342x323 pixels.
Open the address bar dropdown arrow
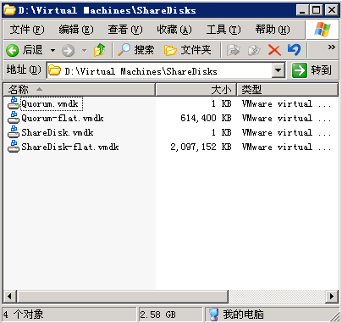point(279,70)
